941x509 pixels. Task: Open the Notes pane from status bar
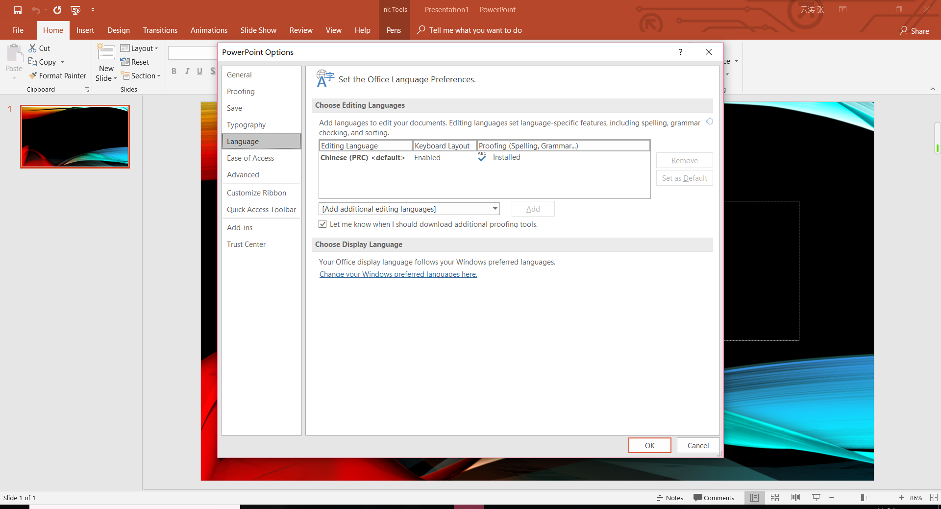click(x=670, y=498)
